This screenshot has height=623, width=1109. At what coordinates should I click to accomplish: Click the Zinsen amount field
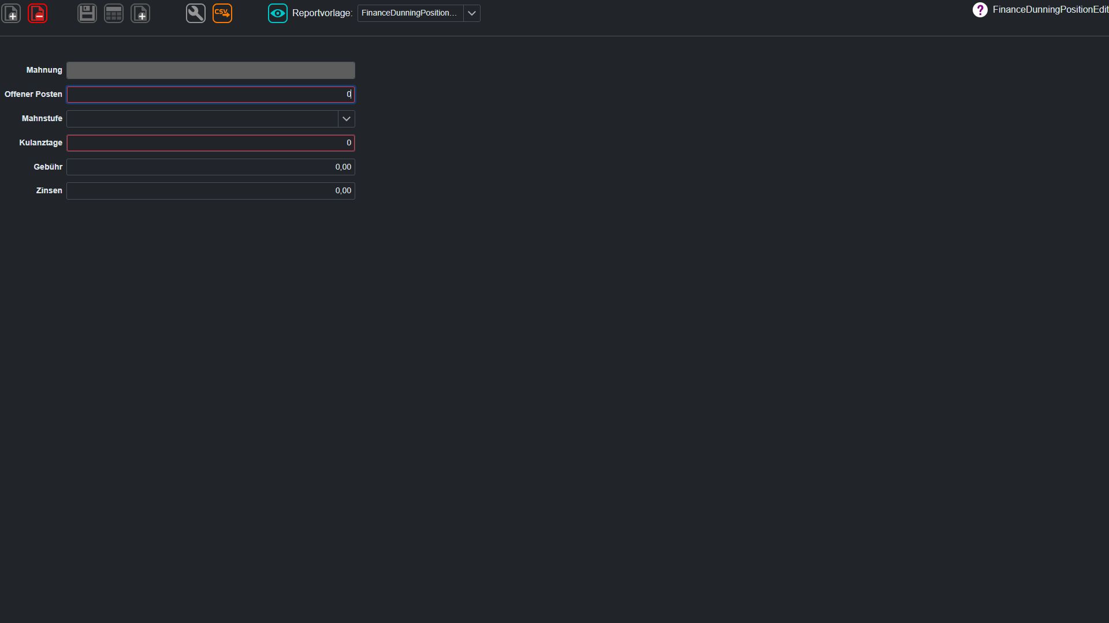(x=211, y=191)
